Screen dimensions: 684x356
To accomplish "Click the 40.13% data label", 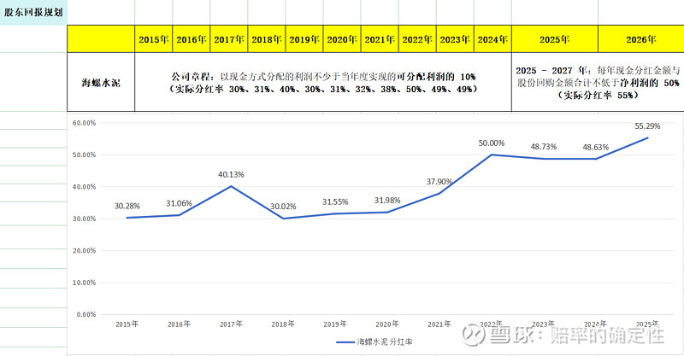I will pyautogui.click(x=231, y=174).
